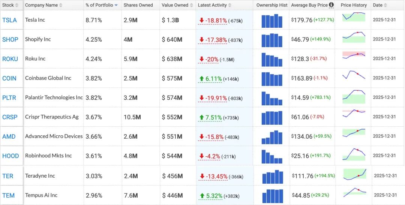The image size is (405, 205).
Task: Open Roku ownership history bar chart
Action: point(272,60)
